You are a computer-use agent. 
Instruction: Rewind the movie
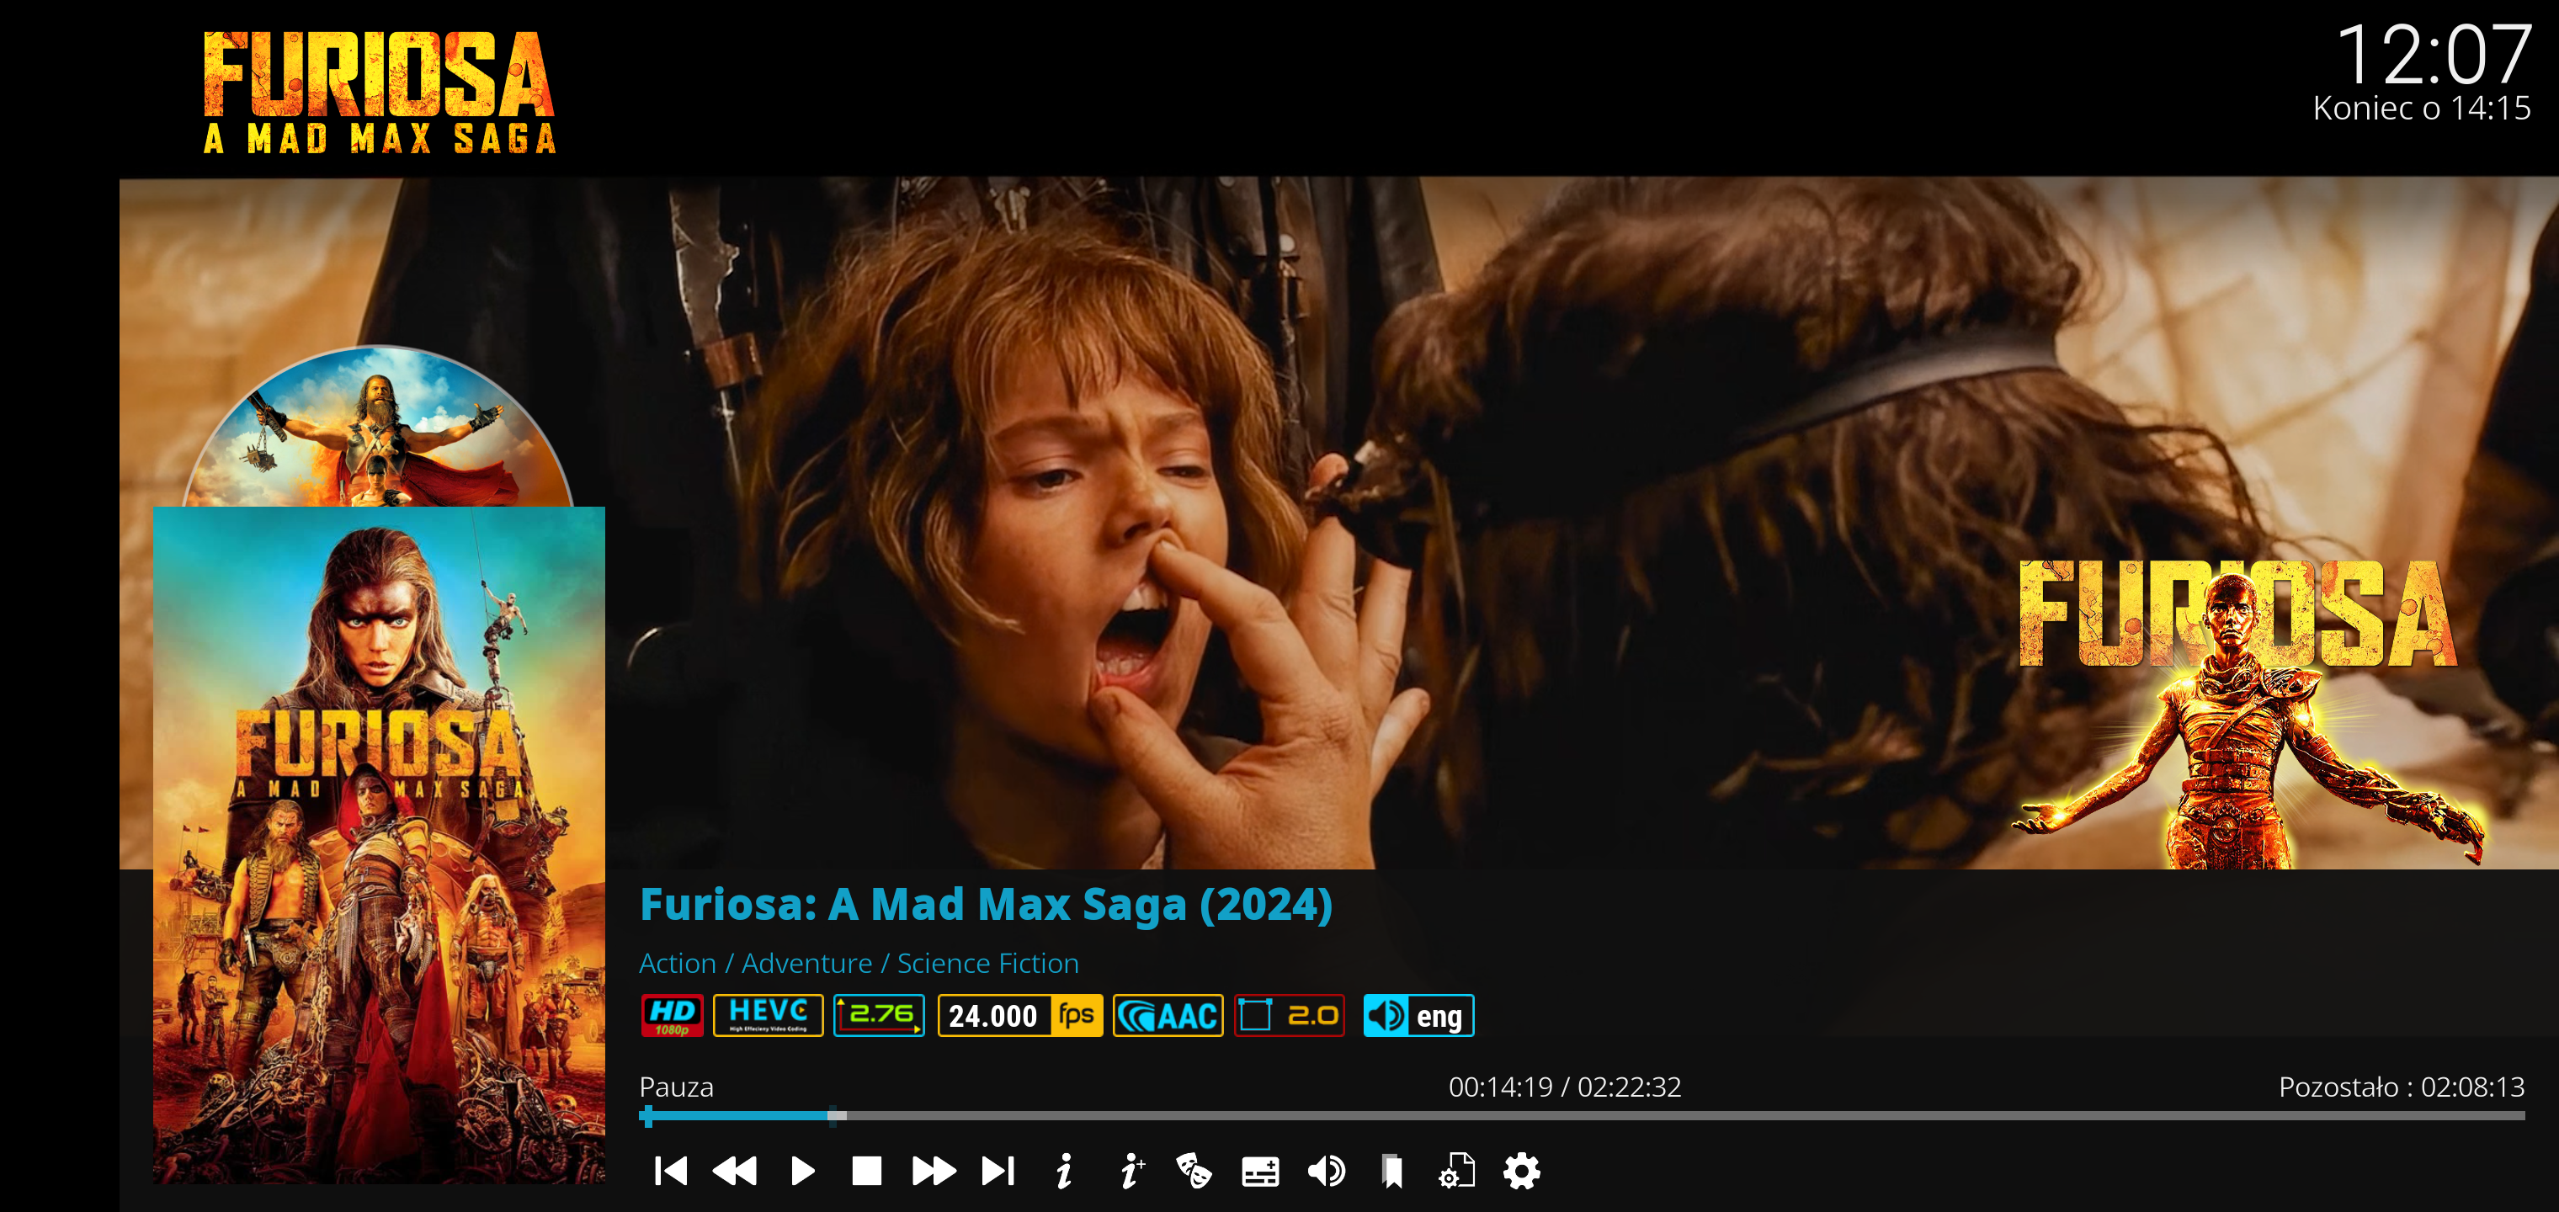(x=735, y=1172)
